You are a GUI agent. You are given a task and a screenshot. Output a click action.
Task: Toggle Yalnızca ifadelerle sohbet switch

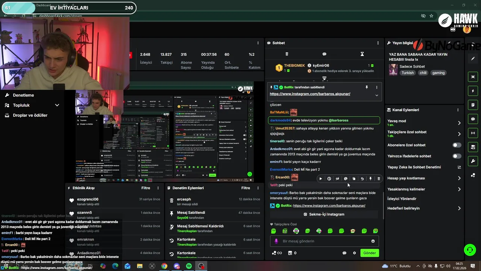point(457,156)
